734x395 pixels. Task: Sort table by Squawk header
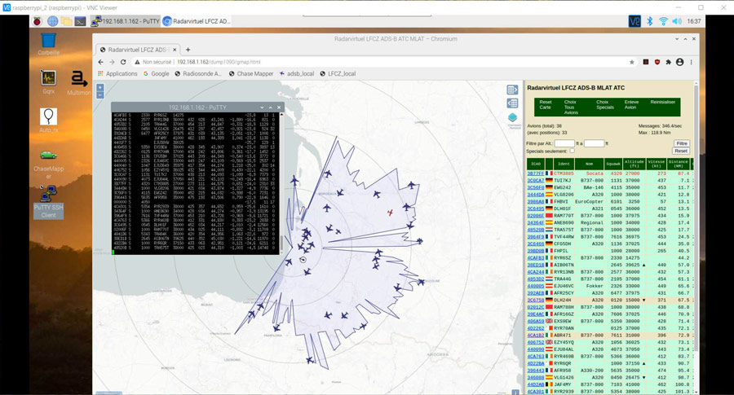(612, 164)
